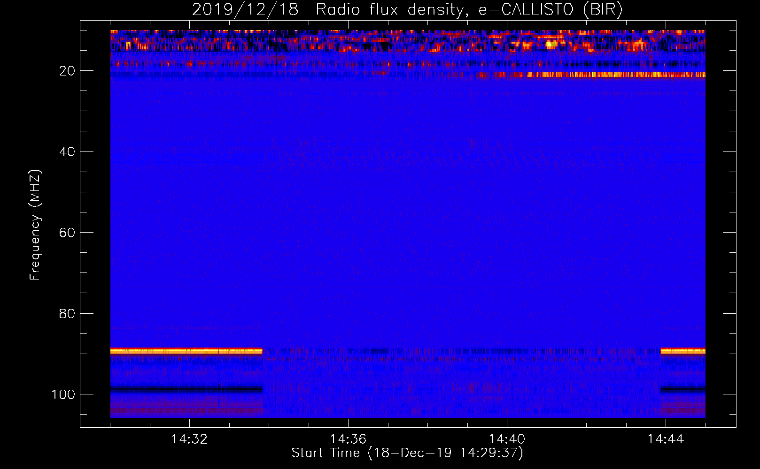
Task: Click the 20 MHz frequency tick label
Action: coord(67,71)
